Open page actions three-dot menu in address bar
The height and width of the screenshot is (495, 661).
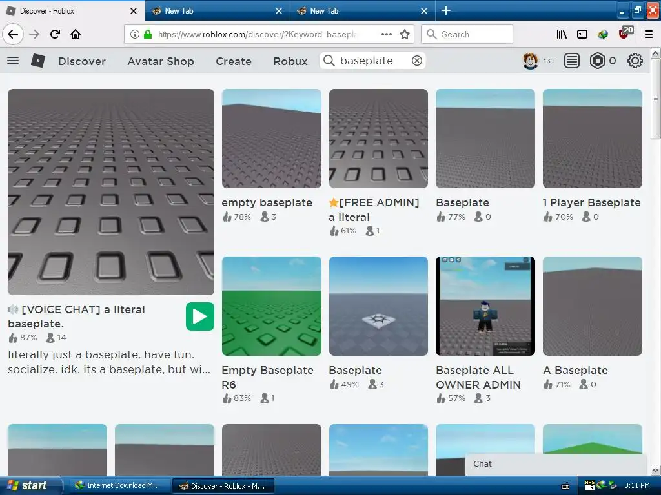[387, 34]
